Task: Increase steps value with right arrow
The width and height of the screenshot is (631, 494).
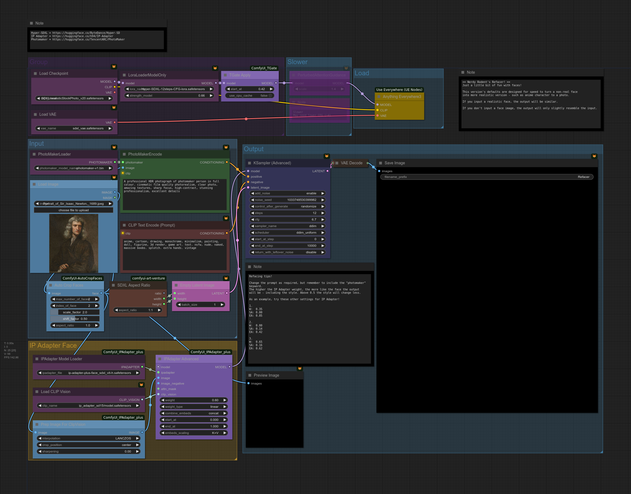Action: pos(322,213)
